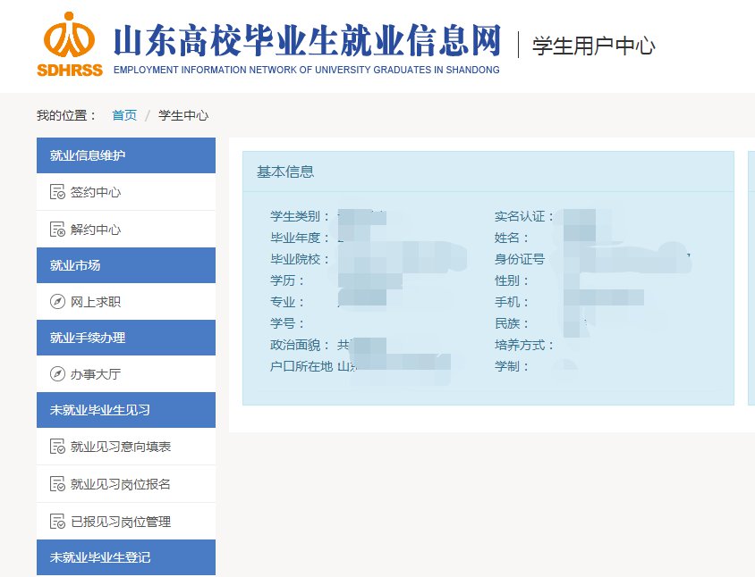Click the compass icon beside 办事大厅

(x=57, y=374)
